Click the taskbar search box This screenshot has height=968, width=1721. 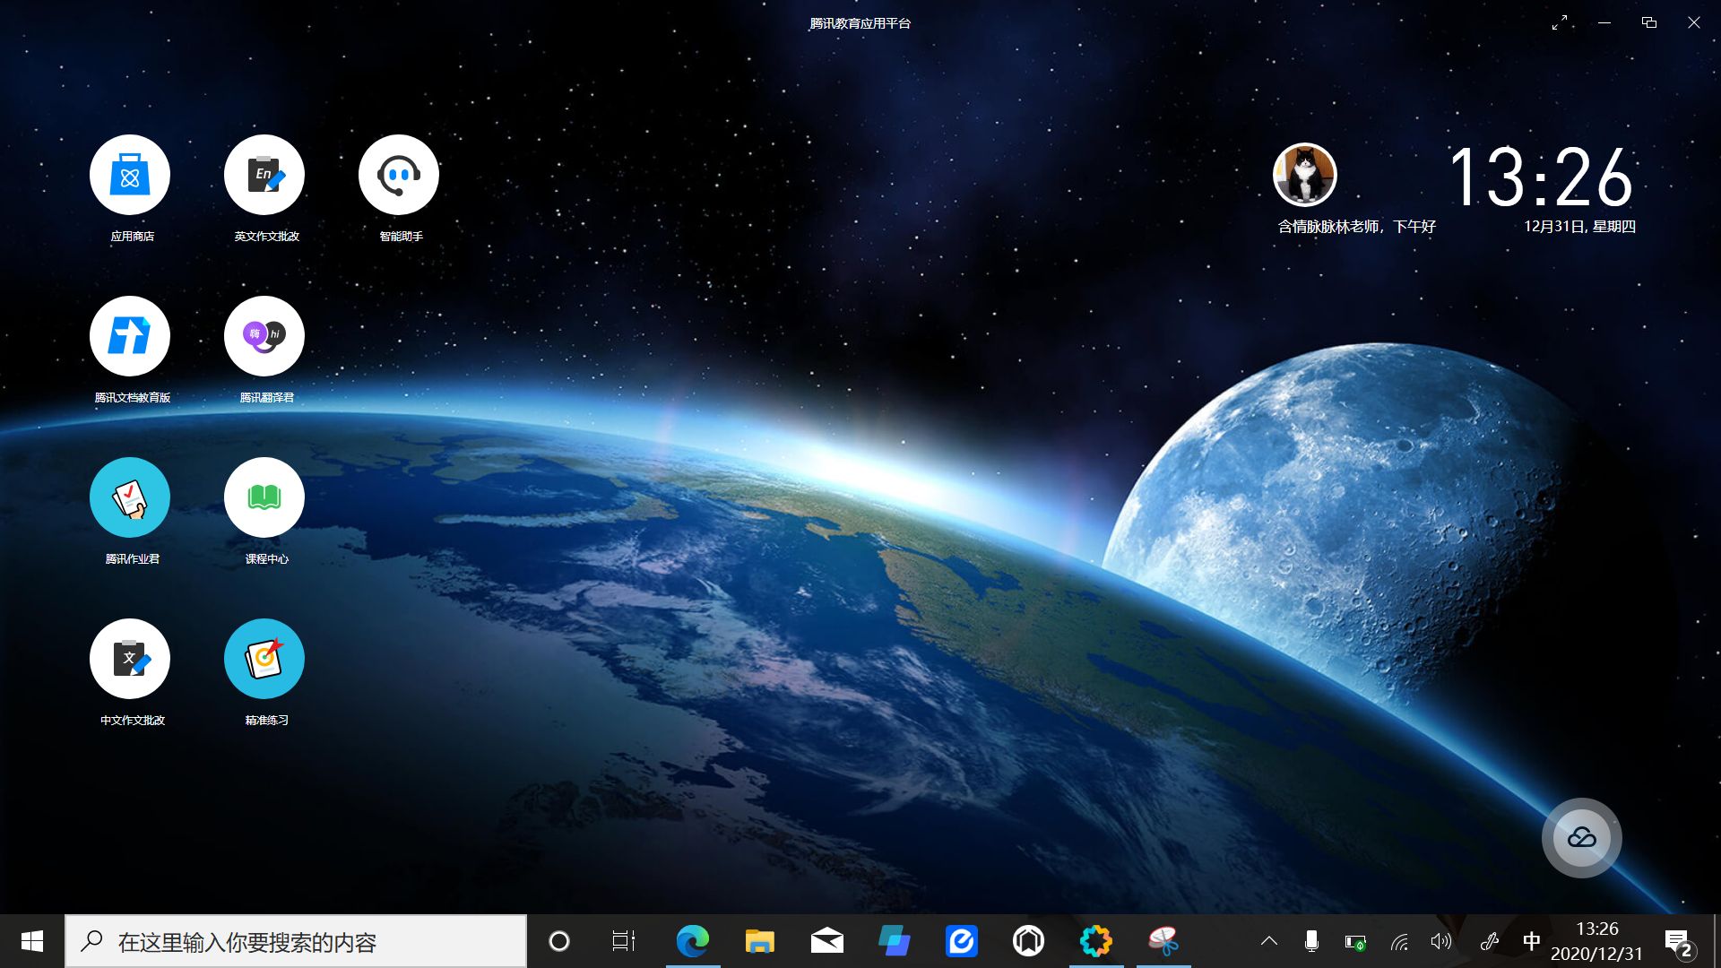point(296,941)
